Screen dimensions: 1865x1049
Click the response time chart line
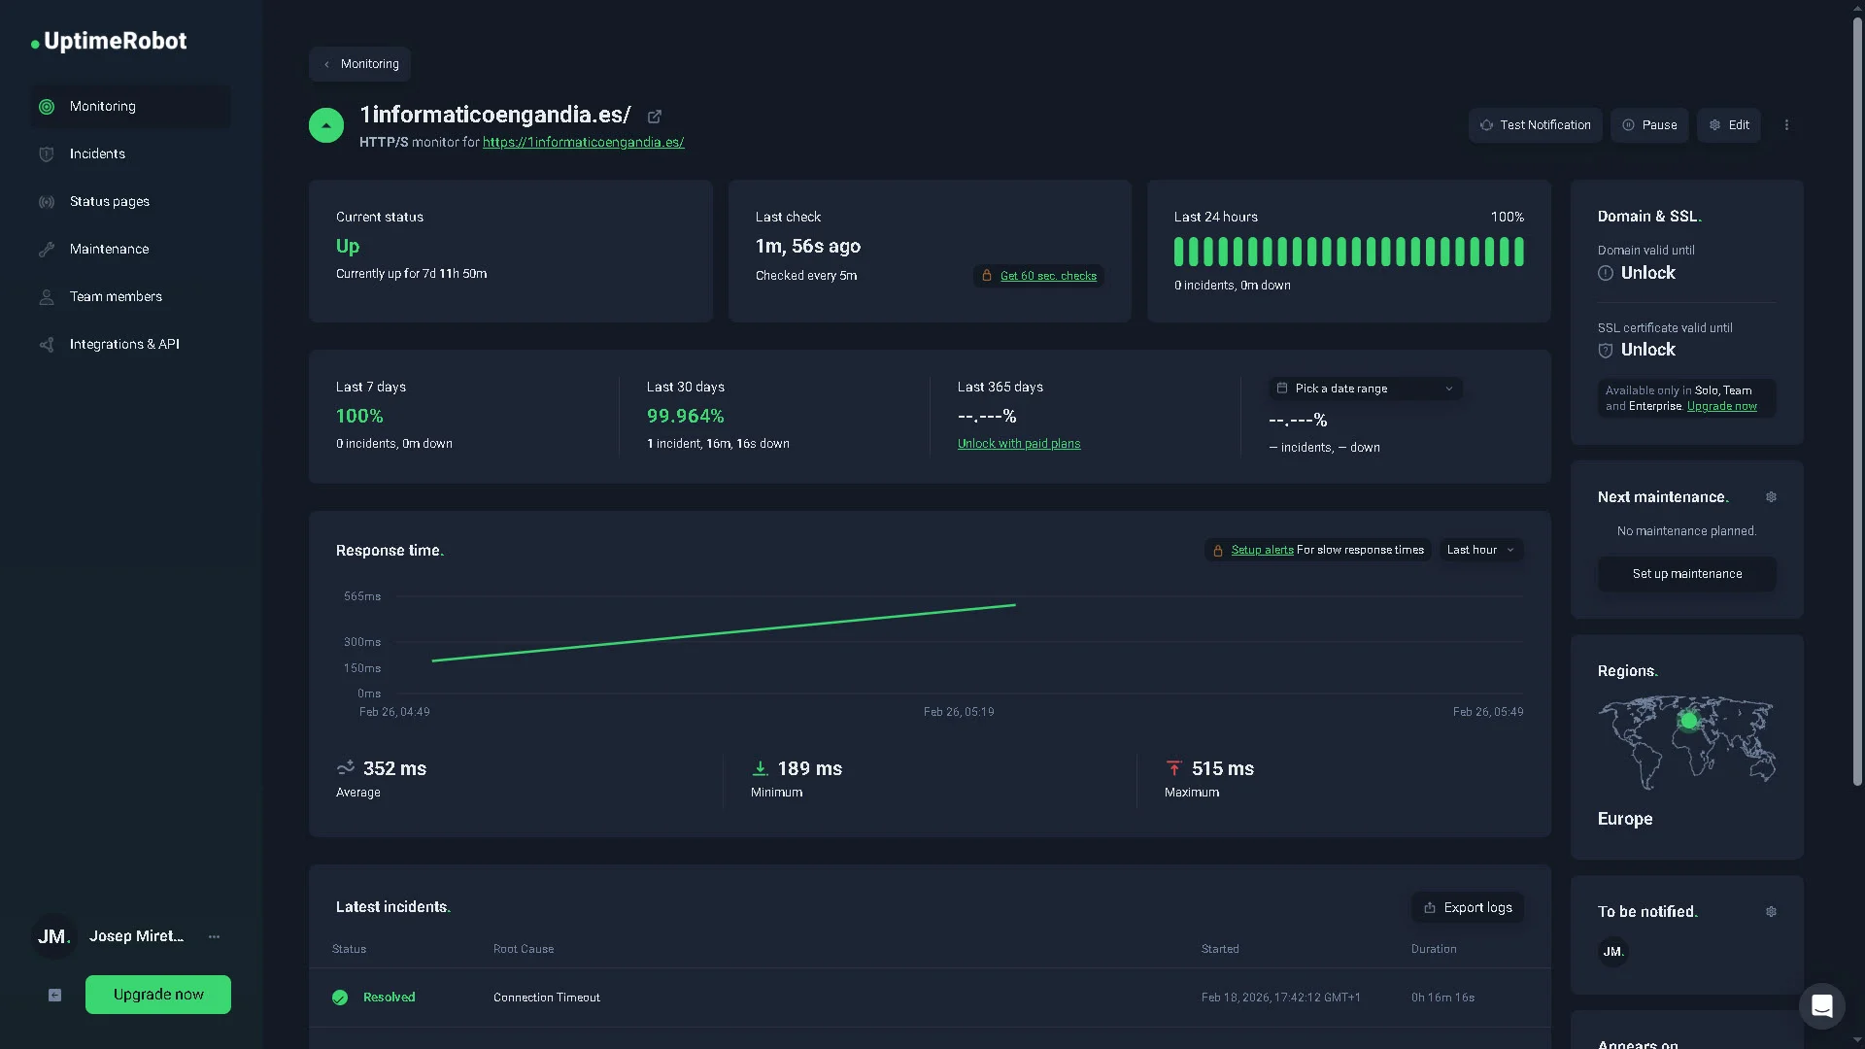724,633
